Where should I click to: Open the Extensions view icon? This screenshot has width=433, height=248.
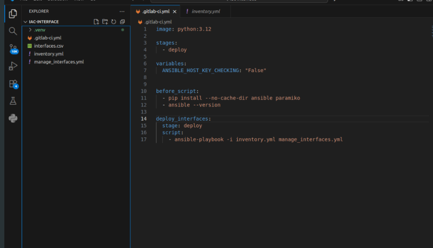click(x=13, y=84)
